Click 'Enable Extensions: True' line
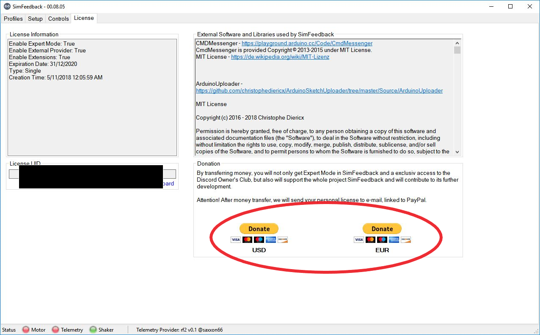This screenshot has height=335, width=540. pyautogui.click(x=39, y=57)
